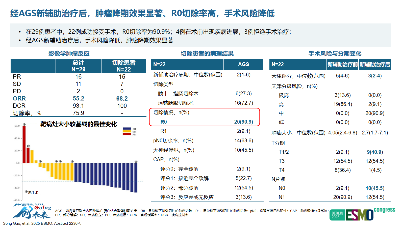Click the 新辅助治疗前 column header

342,65
